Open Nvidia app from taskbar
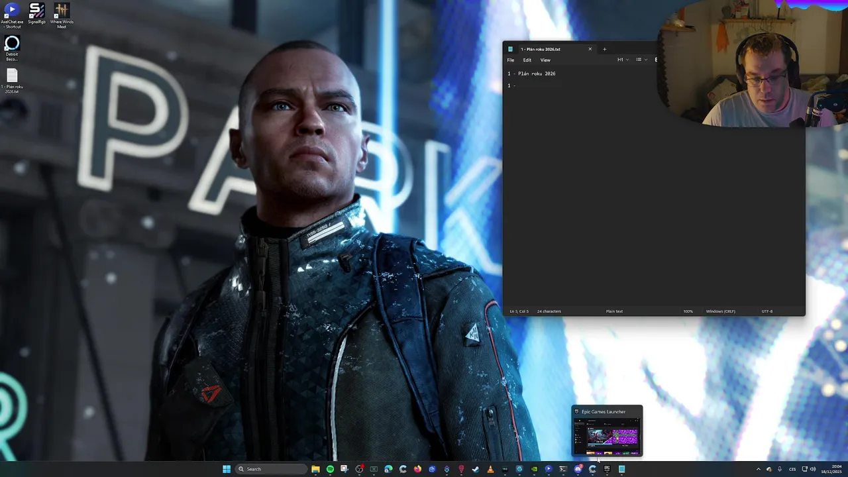Image resolution: width=848 pixels, height=477 pixels. [534, 469]
